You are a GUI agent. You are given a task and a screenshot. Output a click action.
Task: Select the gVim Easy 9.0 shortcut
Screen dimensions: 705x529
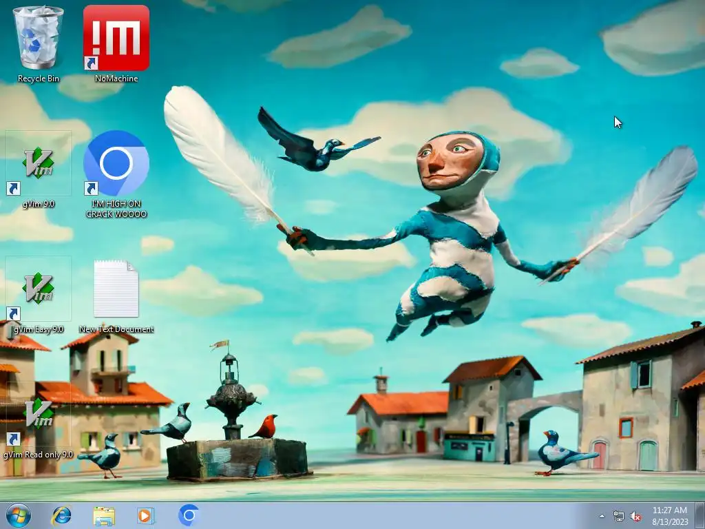pos(39,295)
